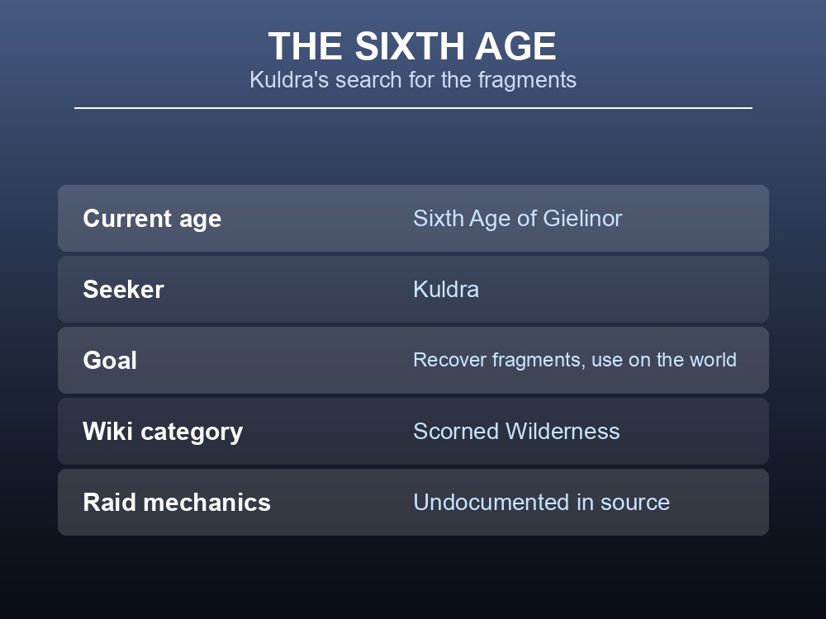826x619 pixels.
Task: Click the title THE SIXTH AGE
Action: [x=412, y=46]
